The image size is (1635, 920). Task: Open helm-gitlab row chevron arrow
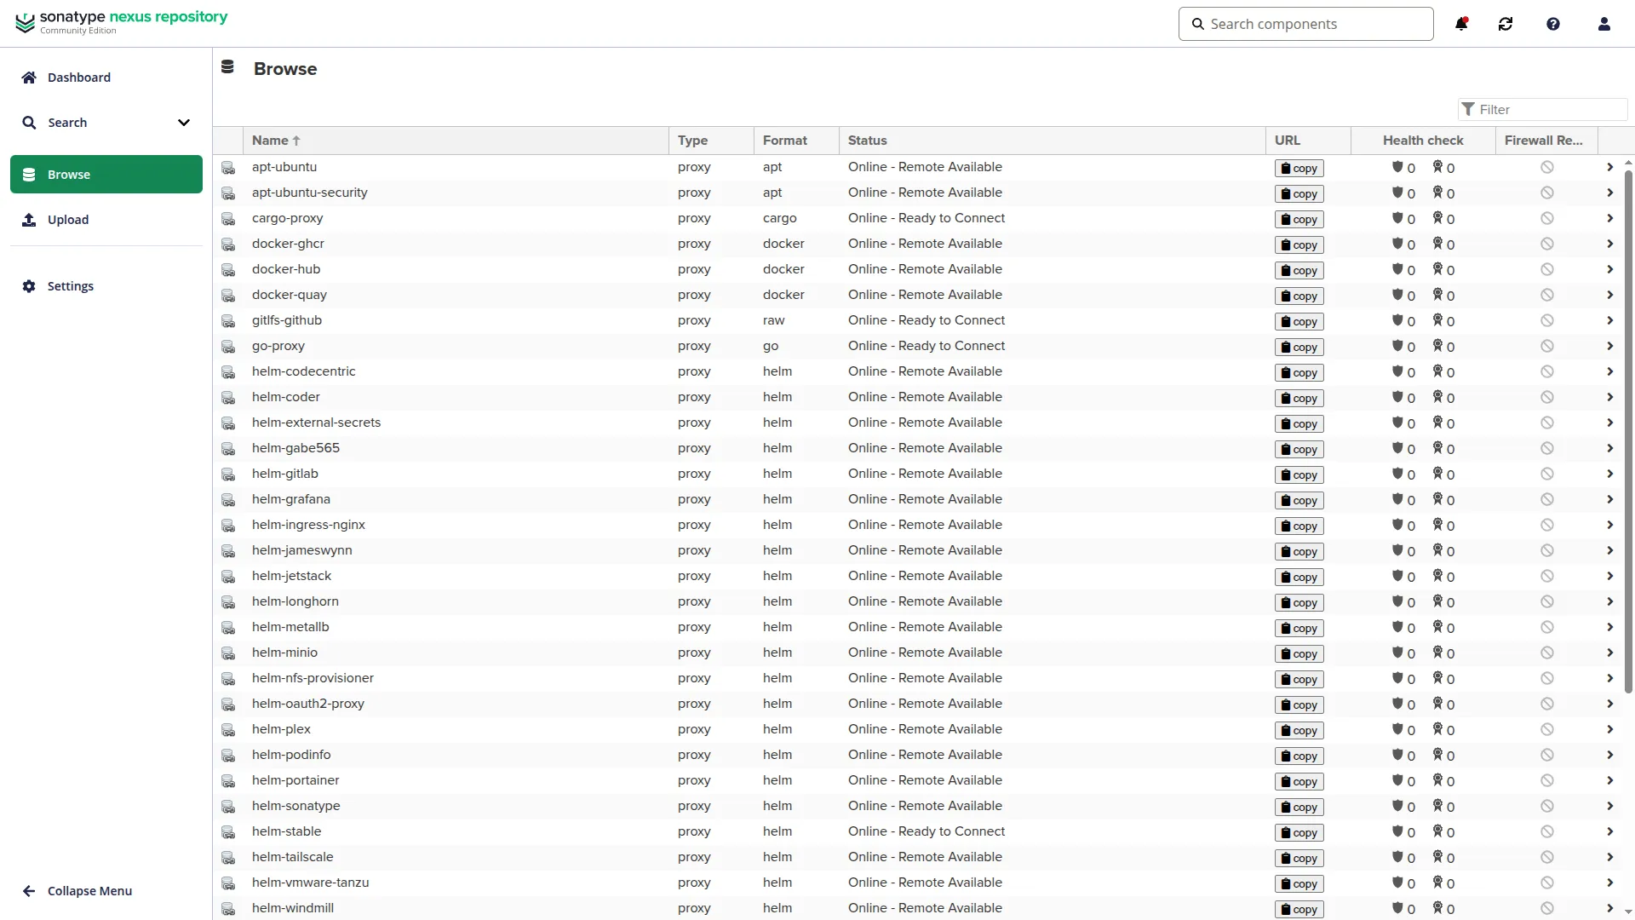(x=1609, y=474)
